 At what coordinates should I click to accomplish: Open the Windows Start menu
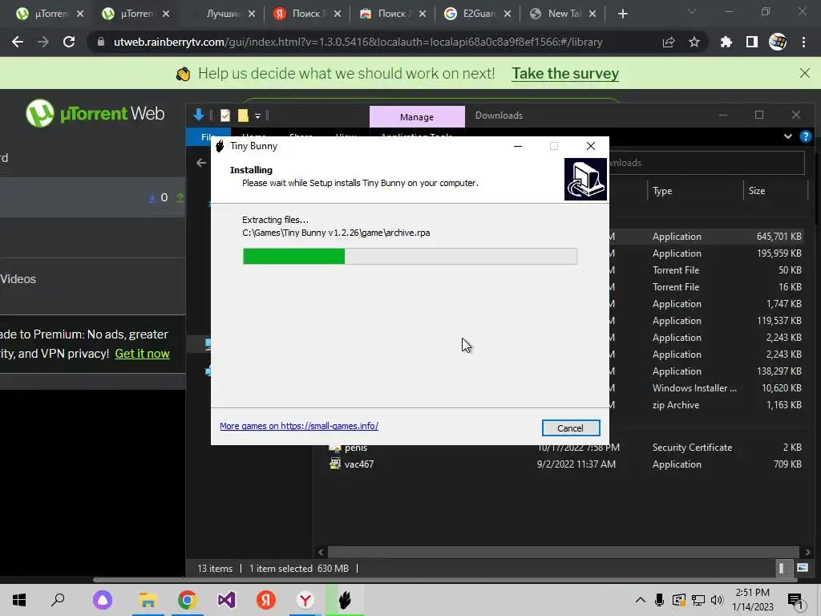pyautogui.click(x=19, y=600)
